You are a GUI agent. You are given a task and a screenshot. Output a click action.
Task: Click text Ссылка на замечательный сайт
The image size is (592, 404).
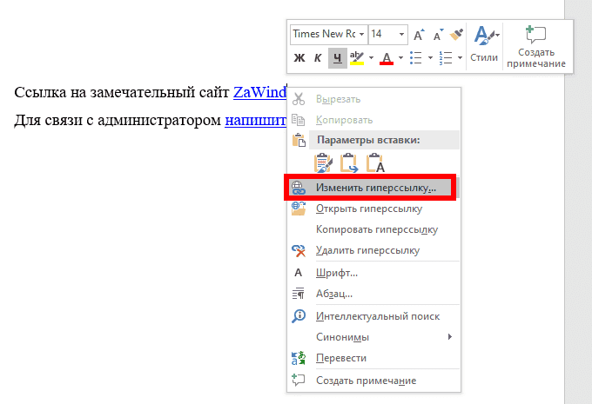point(122,92)
